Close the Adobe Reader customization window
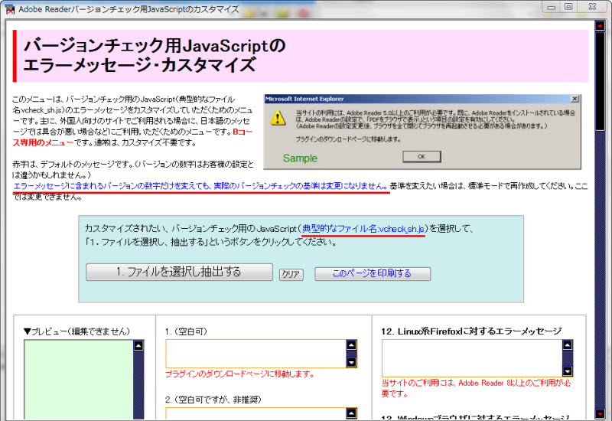This screenshot has width=612, height=421. pyautogui.click(x=592, y=7)
